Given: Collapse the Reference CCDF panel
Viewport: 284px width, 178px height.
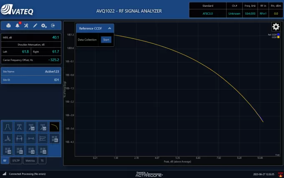Looking at the screenshot, I should pos(109,28).
